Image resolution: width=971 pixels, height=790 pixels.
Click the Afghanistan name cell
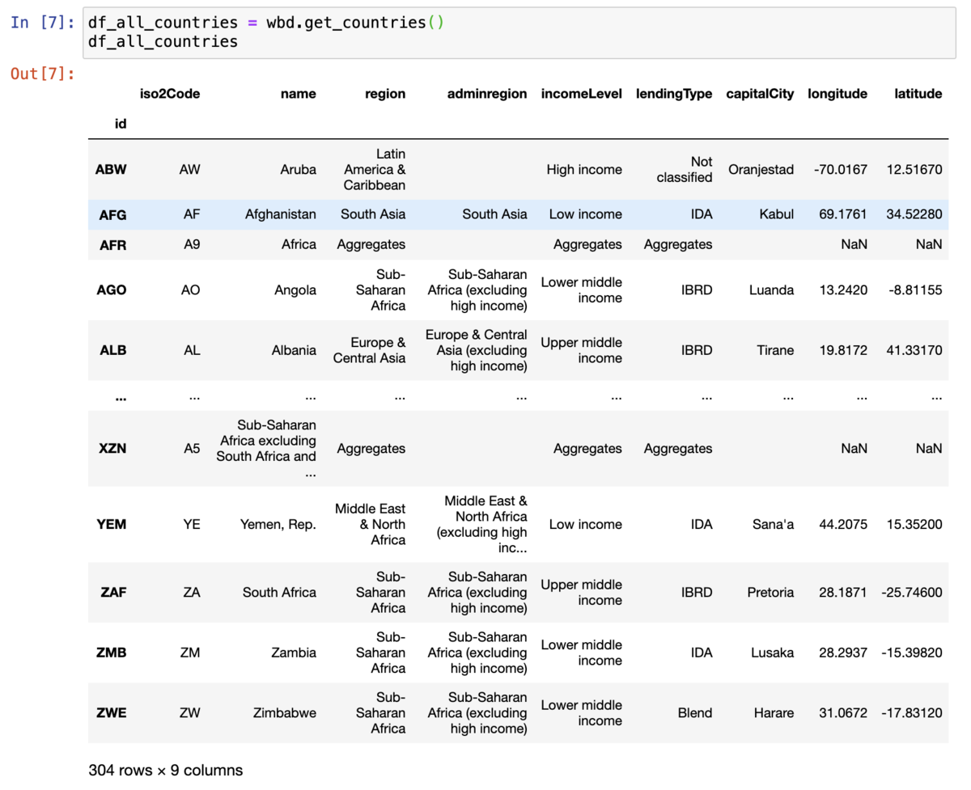click(x=281, y=214)
